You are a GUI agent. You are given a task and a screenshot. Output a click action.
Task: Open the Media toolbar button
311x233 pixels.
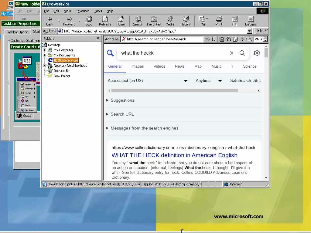click(x=170, y=21)
